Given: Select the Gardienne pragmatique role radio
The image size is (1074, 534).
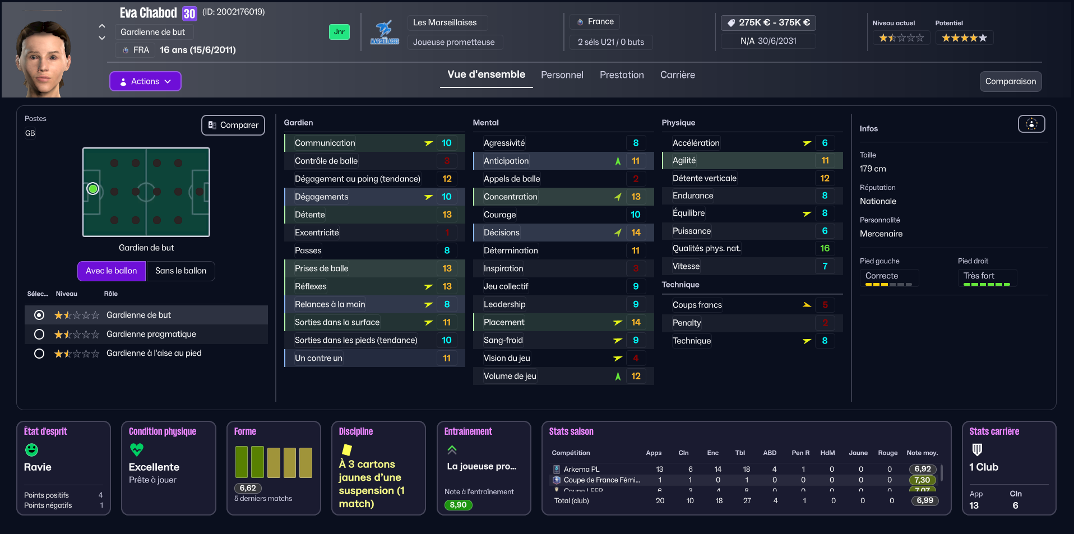Looking at the screenshot, I should point(39,334).
